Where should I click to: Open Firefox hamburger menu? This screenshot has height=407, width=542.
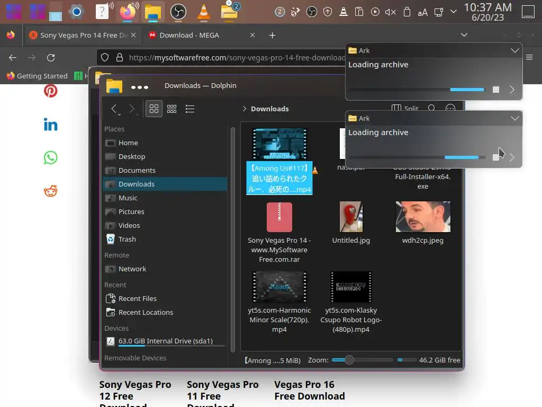(529, 57)
